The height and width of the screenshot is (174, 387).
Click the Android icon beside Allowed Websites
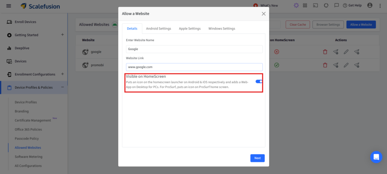point(115,25)
